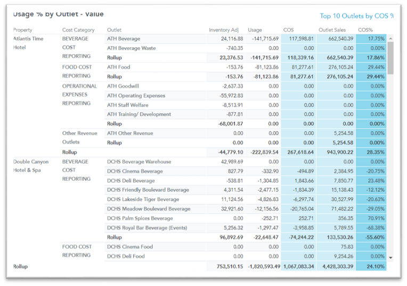Click the 753,510.15 total inventory adjustment
Image resolution: width=407 pixels, height=286 pixels.
(x=230, y=266)
